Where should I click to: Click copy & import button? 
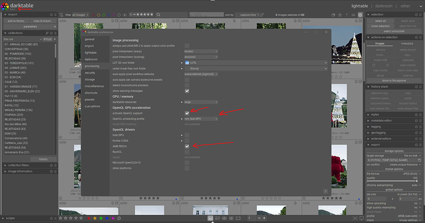click(x=42, y=21)
